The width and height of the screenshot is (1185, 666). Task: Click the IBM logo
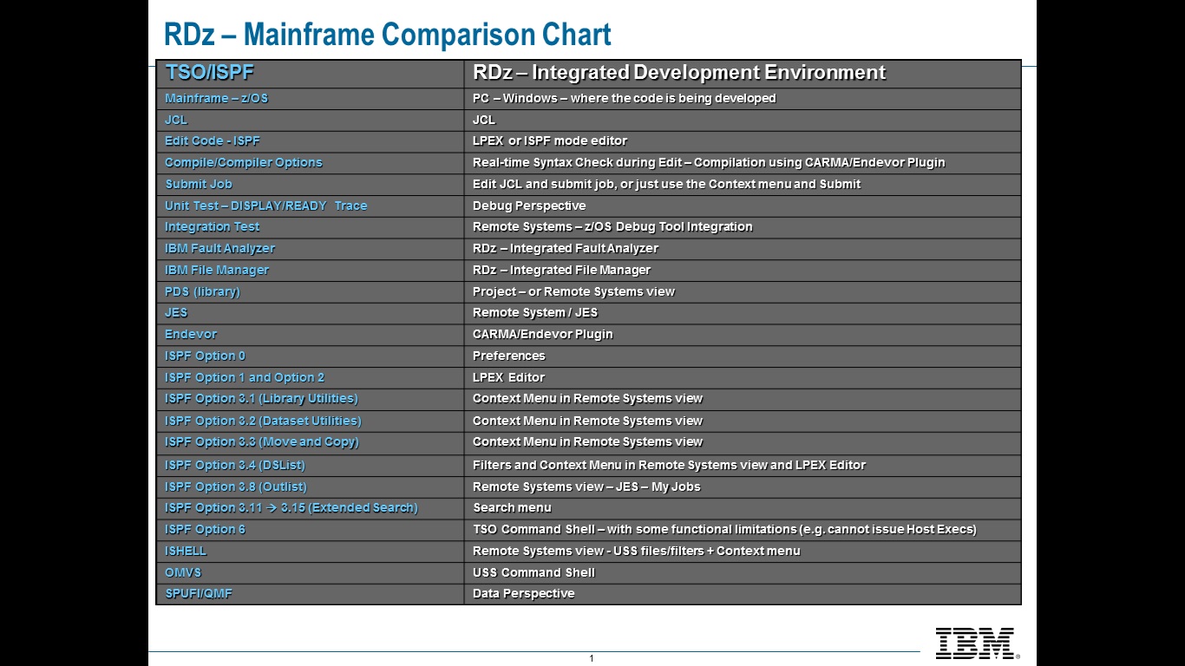point(977,643)
